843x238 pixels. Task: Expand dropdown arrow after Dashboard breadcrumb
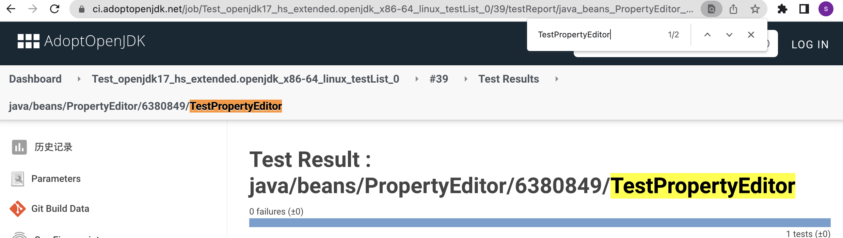tap(79, 79)
